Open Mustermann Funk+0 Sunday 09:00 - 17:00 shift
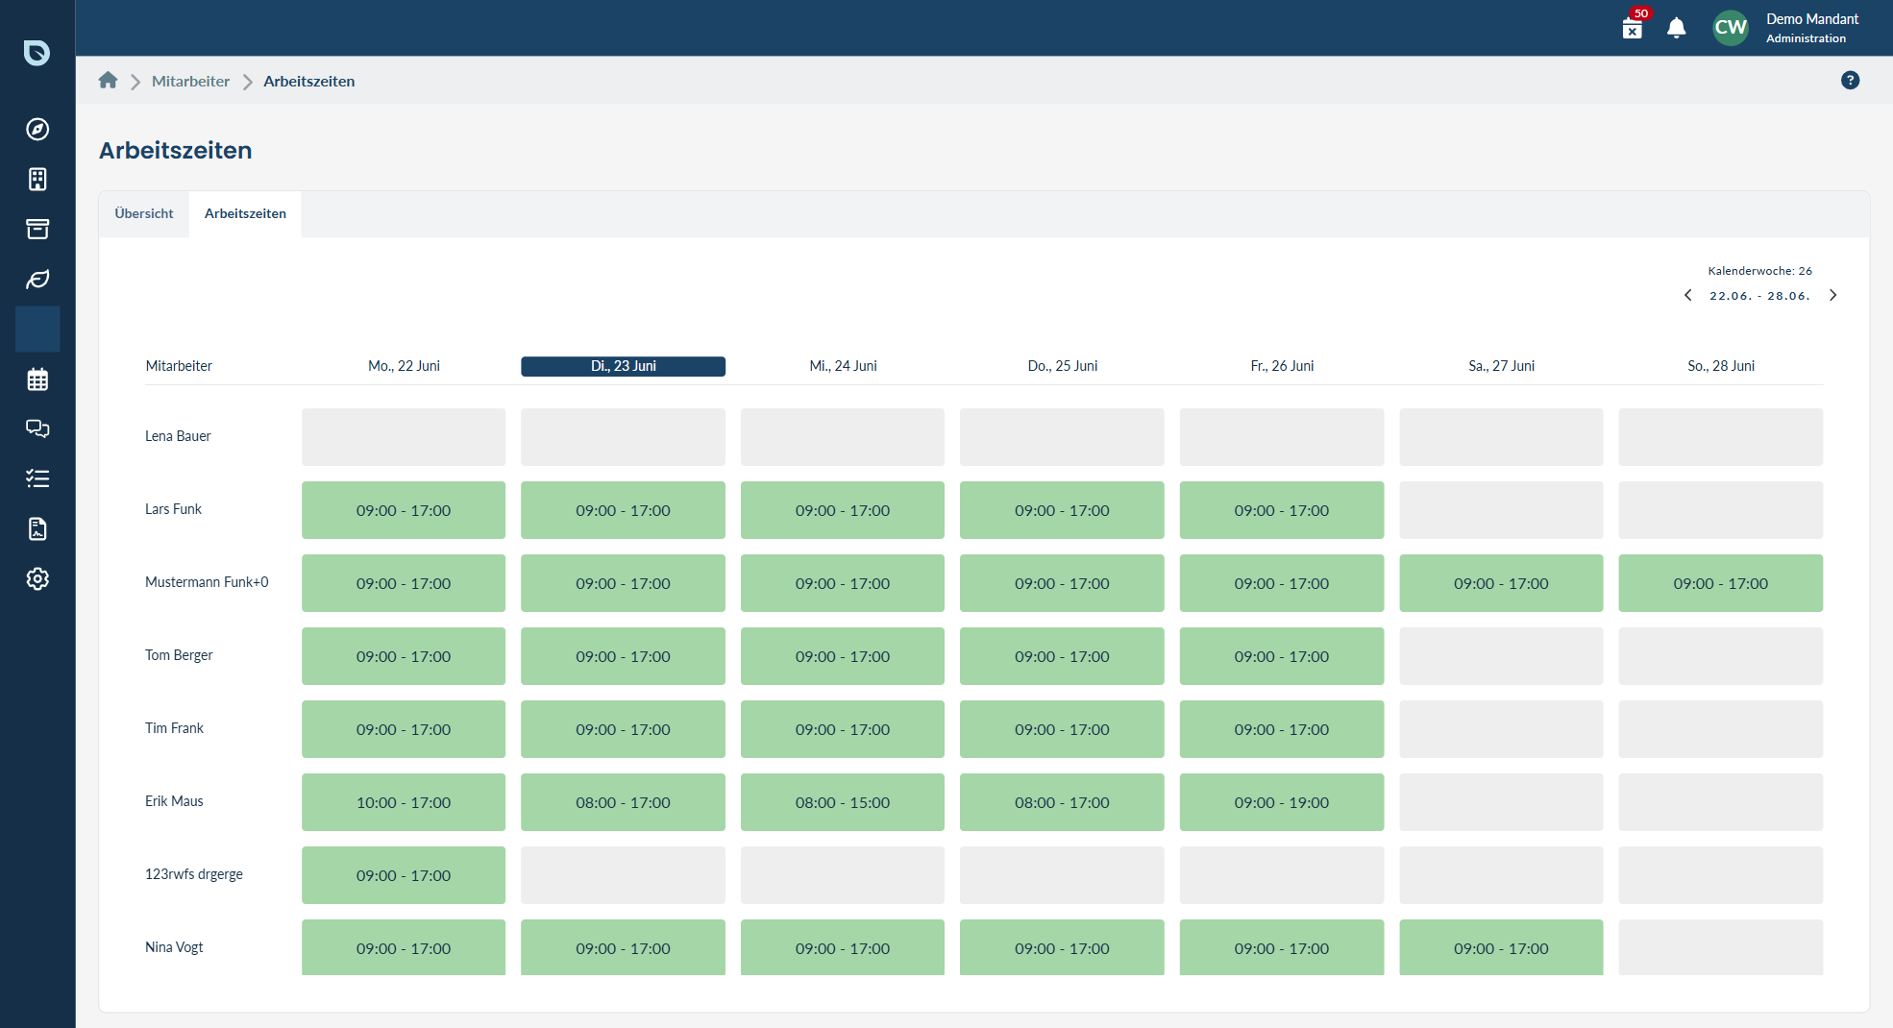1893x1028 pixels. (1721, 583)
